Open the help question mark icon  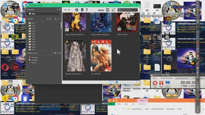pyautogui.click(x=86, y=10)
